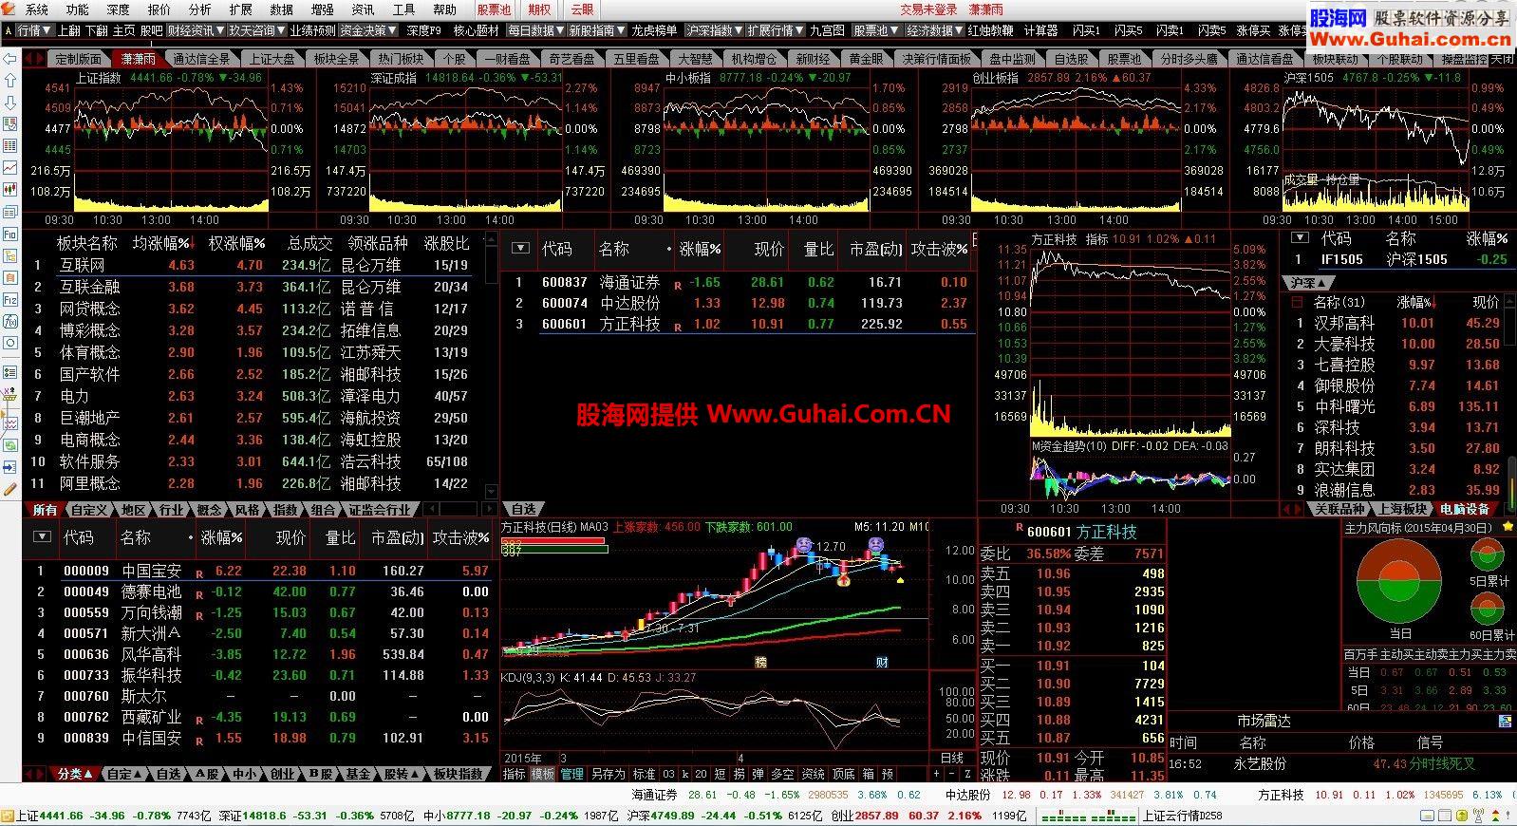This screenshot has width=1517, height=826.
Task: Click red rising-count bar above K-line chart
Action: 553,540
